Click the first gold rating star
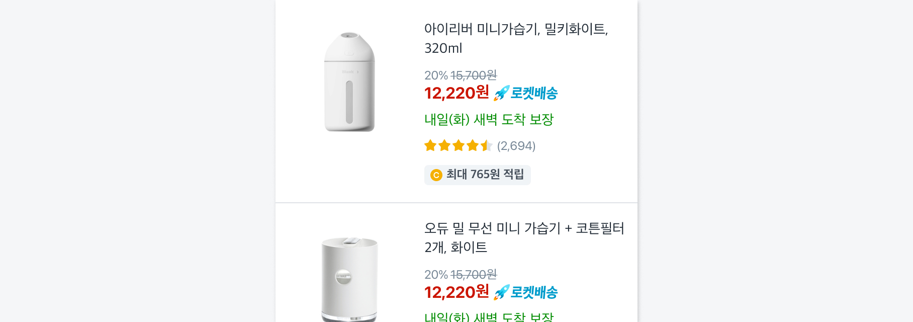 [x=430, y=146]
